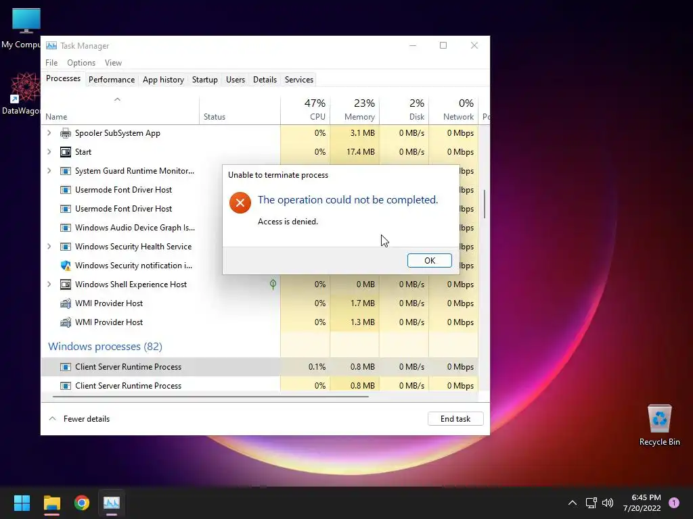
Task: Switch to the Users tab
Action: tap(235, 80)
